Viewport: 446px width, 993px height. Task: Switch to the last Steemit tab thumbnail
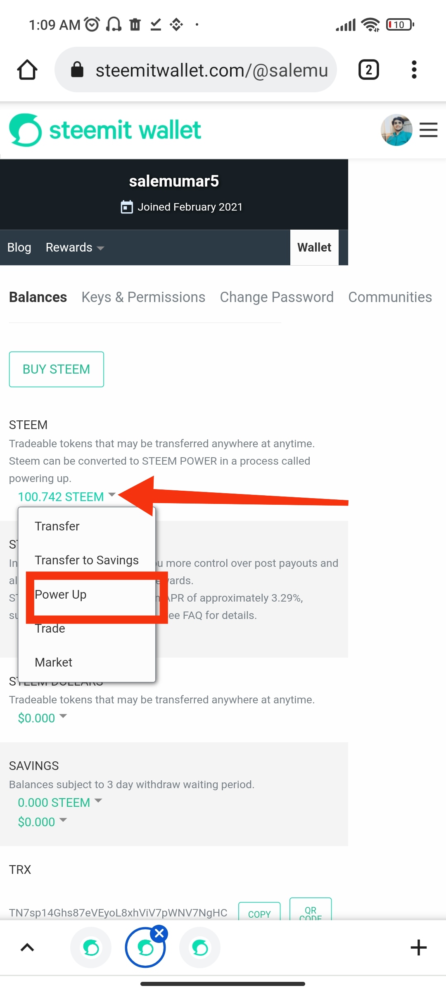click(200, 947)
